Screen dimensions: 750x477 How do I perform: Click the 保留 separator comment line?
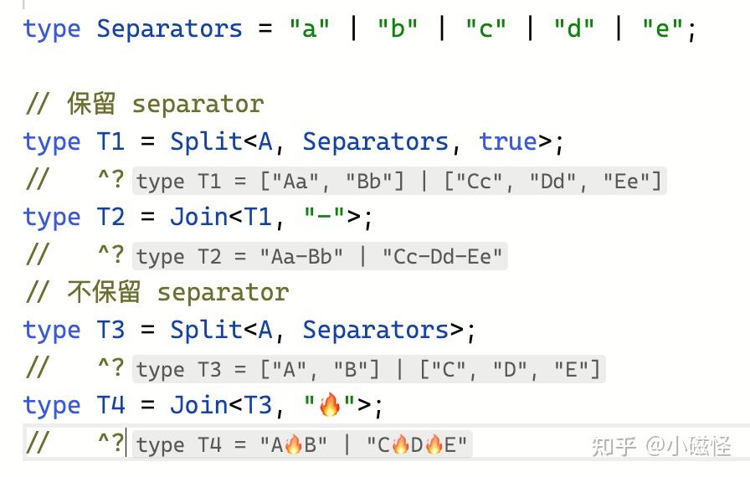pyautogui.click(x=144, y=104)
